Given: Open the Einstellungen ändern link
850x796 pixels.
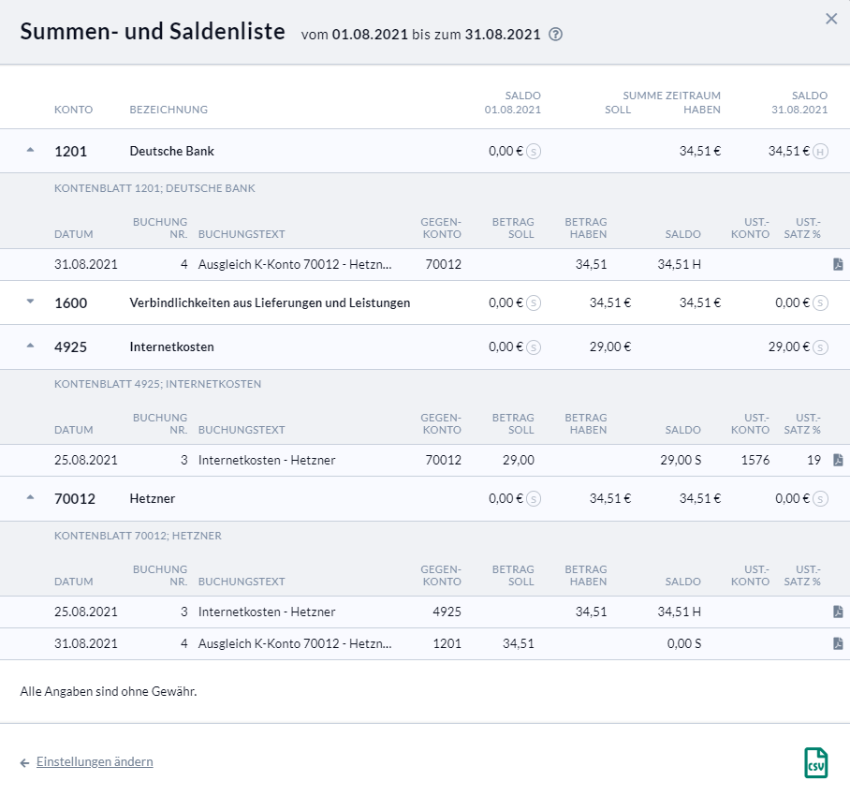Looking at the screenshot, I should click(x=95, y=762).
